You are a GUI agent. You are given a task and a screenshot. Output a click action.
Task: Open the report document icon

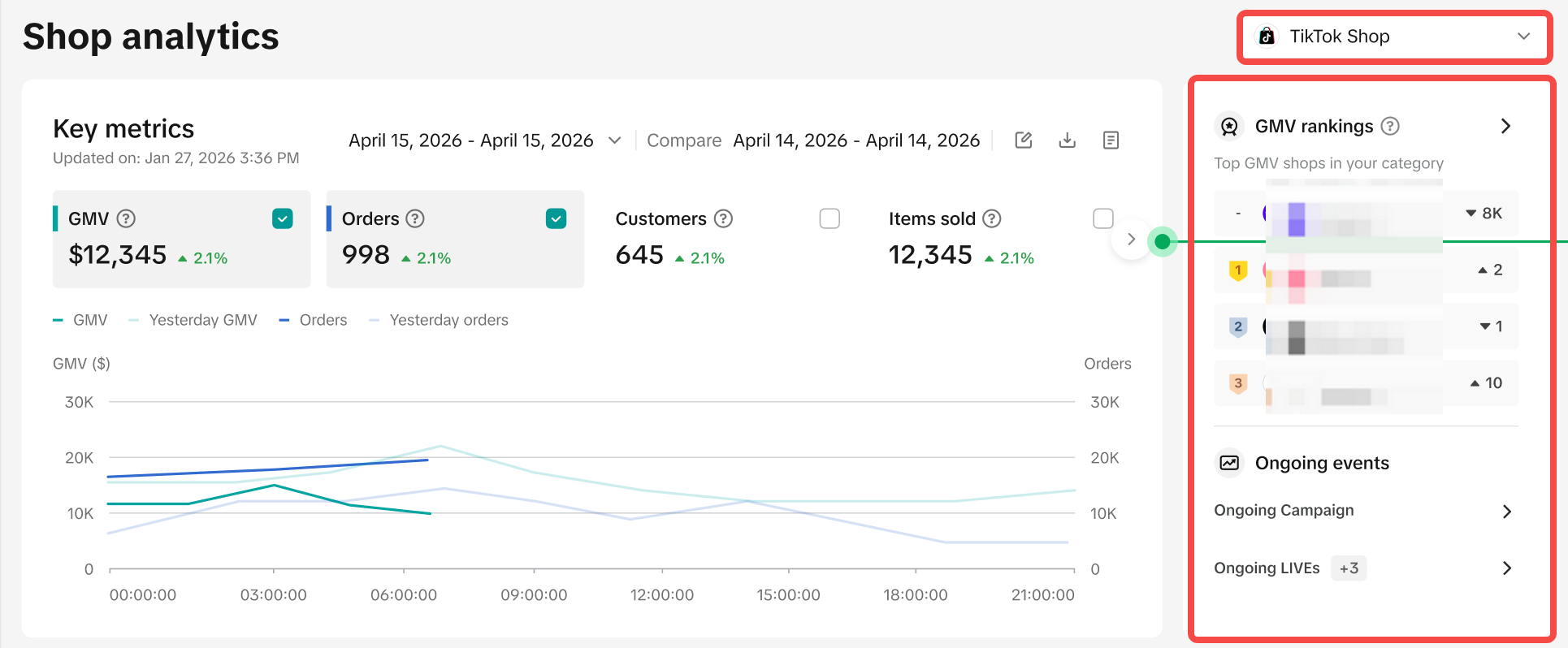click(1111, 140)
